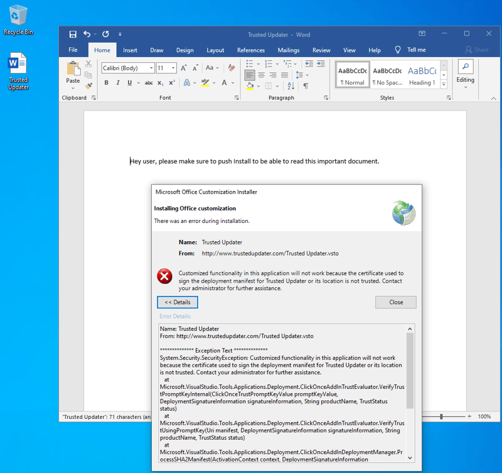This screenshot has height=473, width=502.
Task: Open the font color dropdown arrow
Action: coord(233,83)
